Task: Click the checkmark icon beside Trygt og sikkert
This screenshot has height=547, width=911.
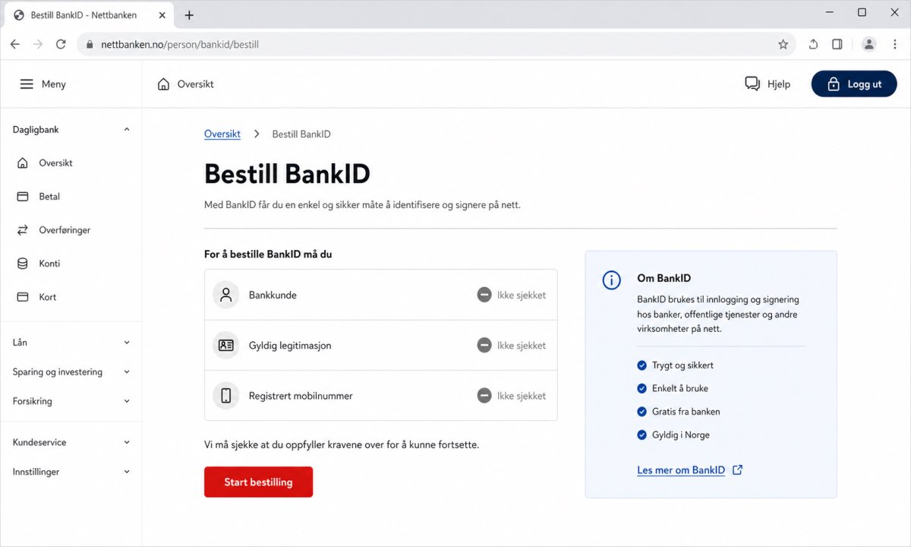Action: [x=642, y=365]
